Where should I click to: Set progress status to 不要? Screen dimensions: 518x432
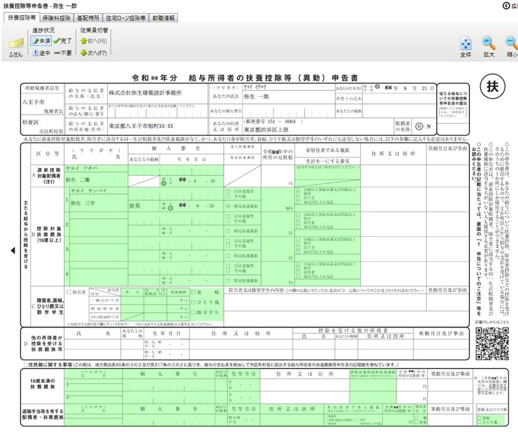62,53
